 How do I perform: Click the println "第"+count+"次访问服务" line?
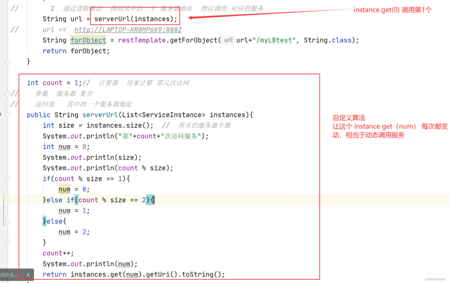(x=126, y=136)
